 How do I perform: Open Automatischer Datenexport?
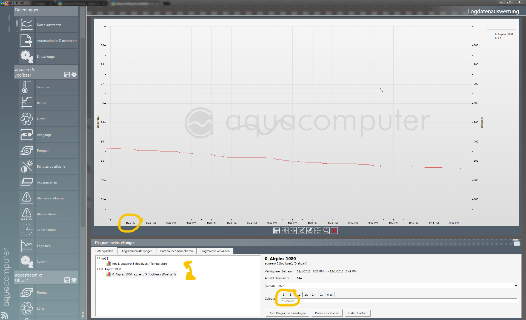[x=49, y=41]
